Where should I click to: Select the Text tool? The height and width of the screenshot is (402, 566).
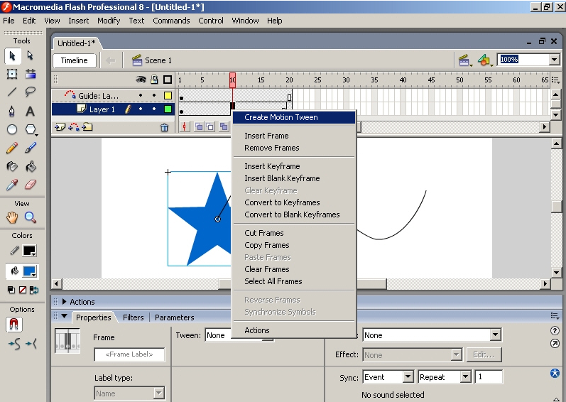tap(31, 111)
